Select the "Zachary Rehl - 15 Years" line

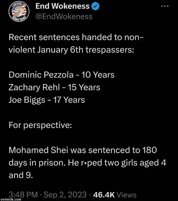pyautogui.click(x=54, y=87)
